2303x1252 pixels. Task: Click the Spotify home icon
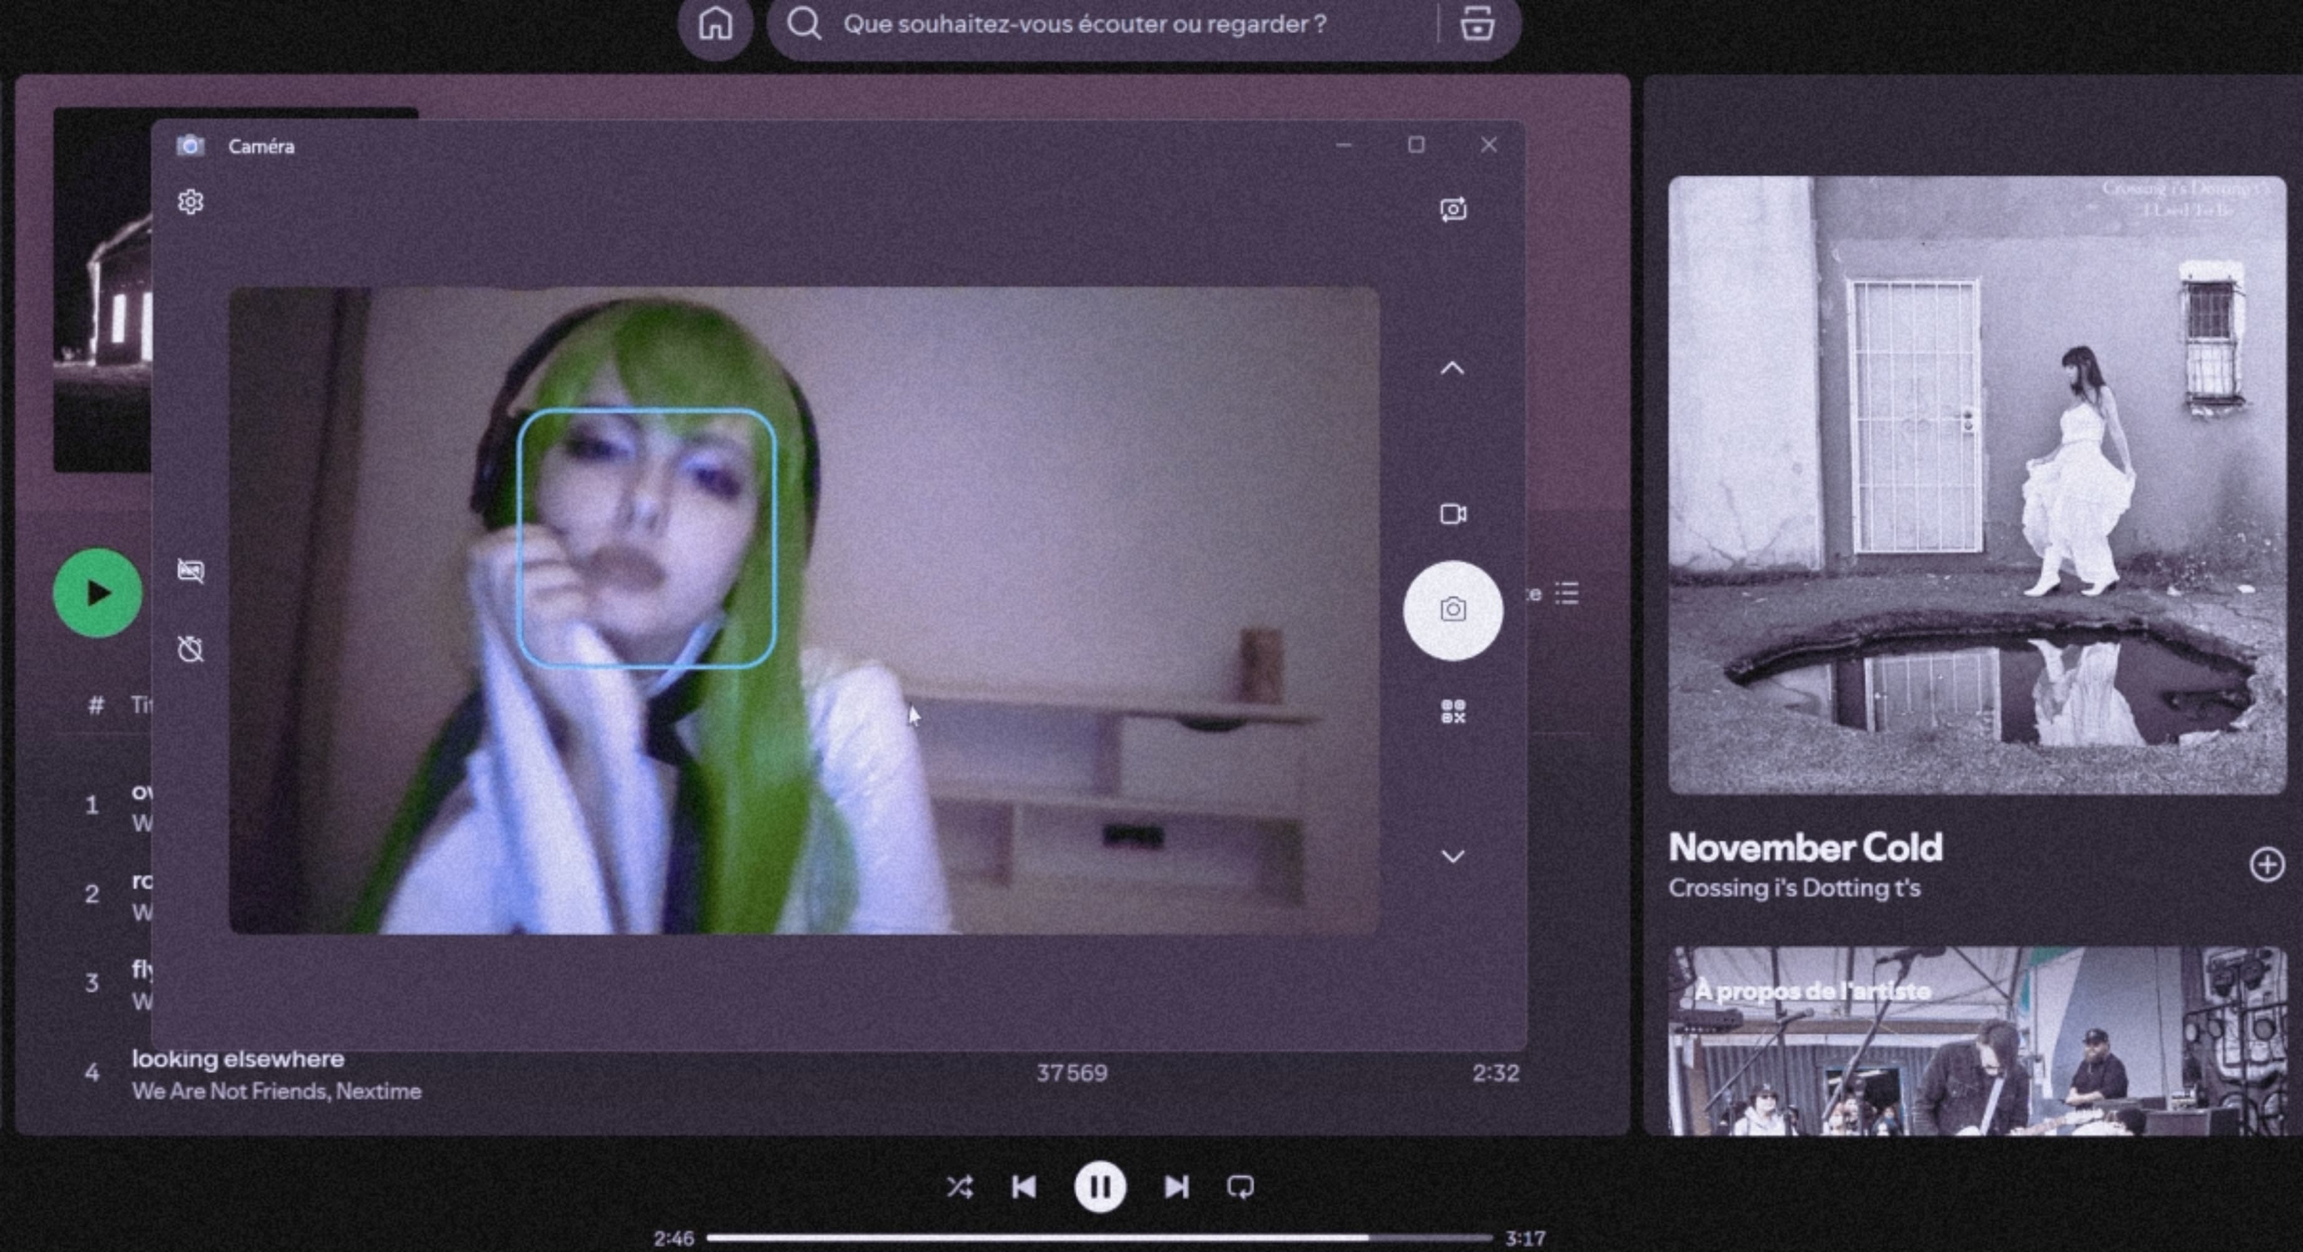pos(716,24)
